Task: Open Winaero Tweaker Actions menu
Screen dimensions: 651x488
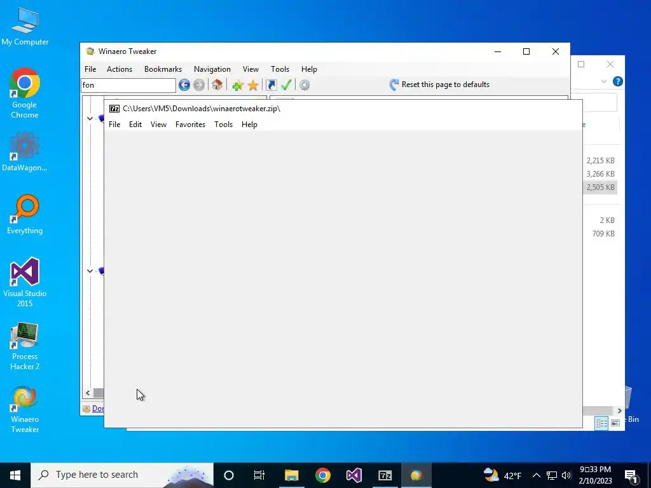Action: click(x=120, y=69)
